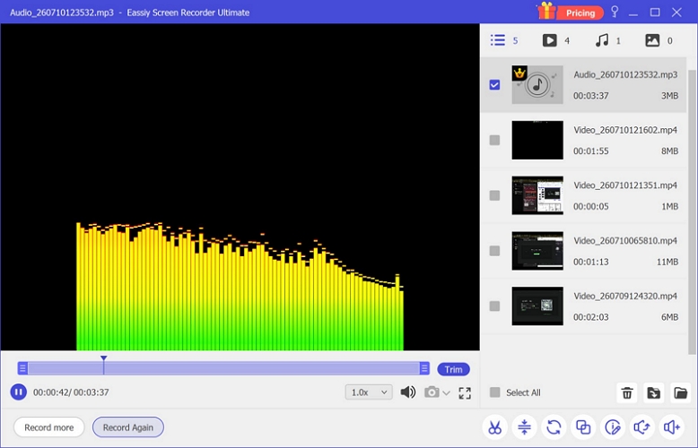Click the Audio_260710123532.mp3 music thumbnail
The height and width of the screenshot is (448, 698).
(537, 84)
